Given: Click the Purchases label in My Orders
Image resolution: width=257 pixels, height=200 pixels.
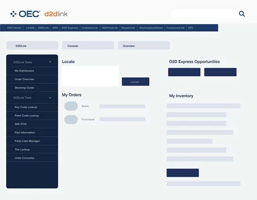Looking at the screenshot, I should tap(88, 120).
